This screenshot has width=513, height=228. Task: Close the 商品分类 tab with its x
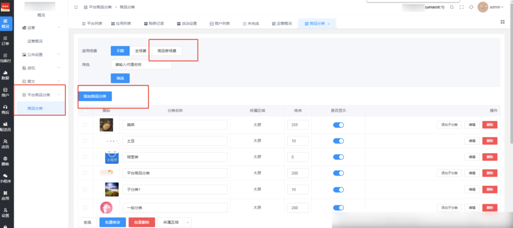[x=329, y=24]
